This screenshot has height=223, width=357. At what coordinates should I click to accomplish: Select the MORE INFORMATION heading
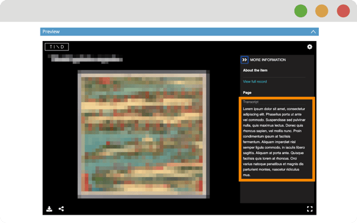coord(268,60)
